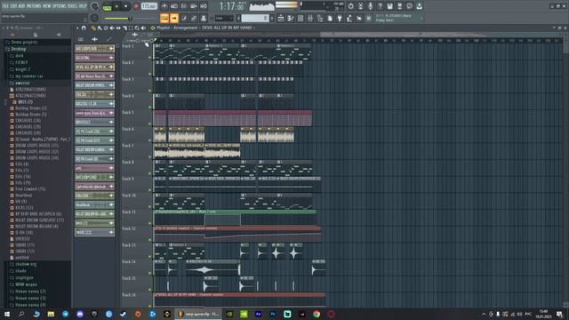The image size is (569, 320).
Task: Select the playlist Playback speaker tool
Action: pyautogui.click(x=143, y=28)
